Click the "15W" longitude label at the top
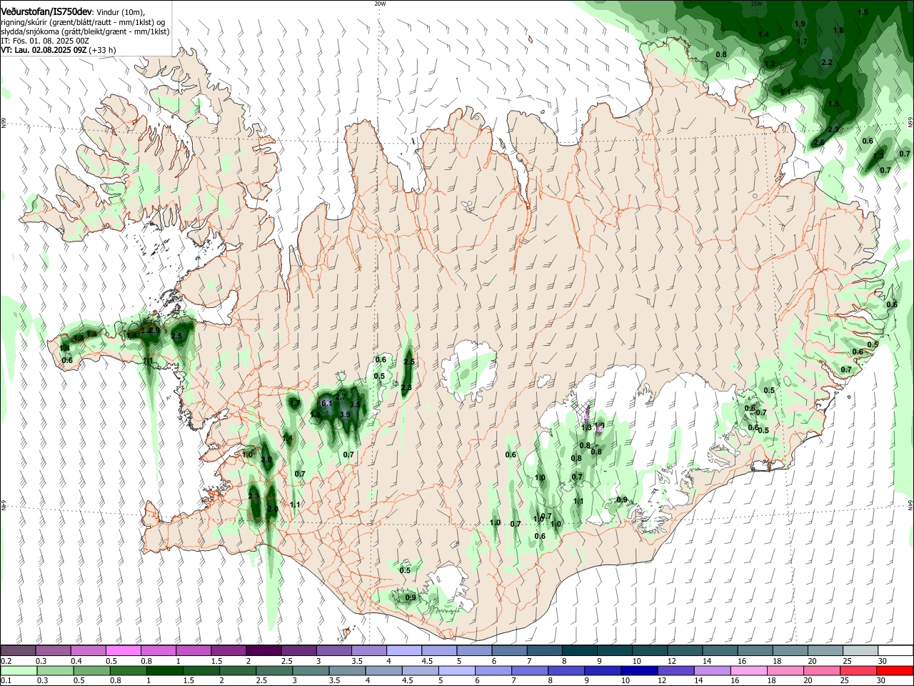The height and width of the screenshot is (686, 914). [x=756, y=3]
